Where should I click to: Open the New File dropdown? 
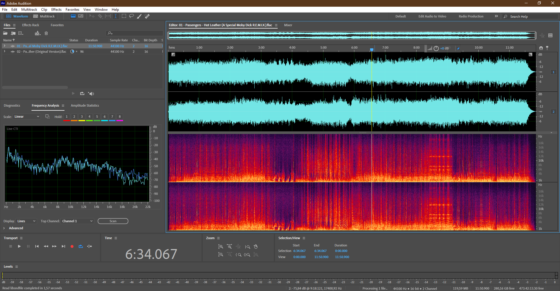[21, 33]
